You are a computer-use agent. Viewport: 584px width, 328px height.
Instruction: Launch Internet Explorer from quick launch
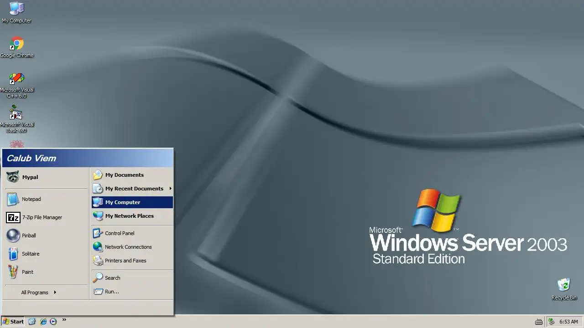pyautogui.click(x=43, y=321)
